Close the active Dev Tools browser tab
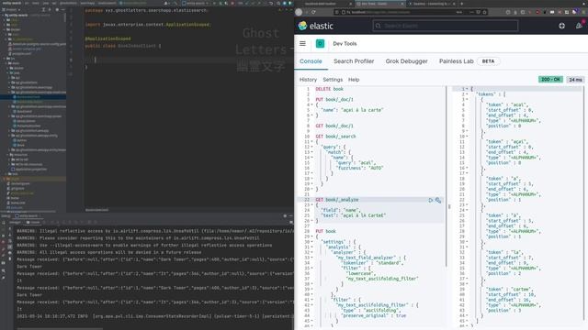The width and height of the screenshot is (588, 330). point(402,4)
